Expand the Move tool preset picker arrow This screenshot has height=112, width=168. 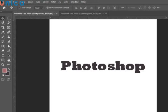click(15, 8)
